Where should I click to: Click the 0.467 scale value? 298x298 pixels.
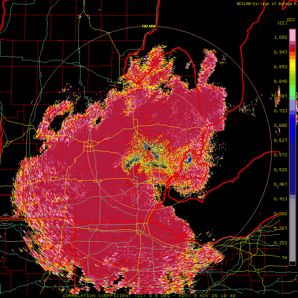[280, 184]
